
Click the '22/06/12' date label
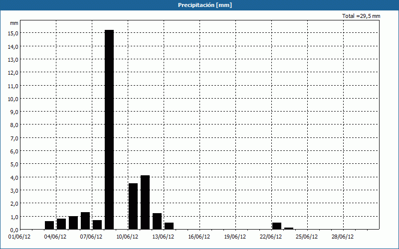(271, 237)
